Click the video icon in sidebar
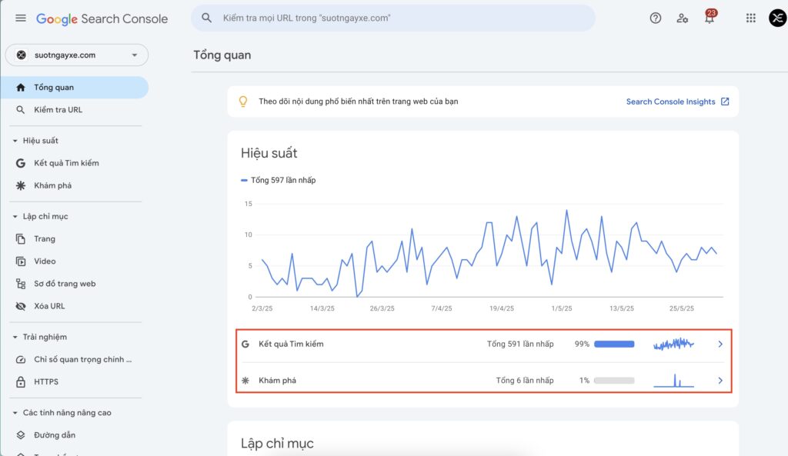 click(21, 261)
